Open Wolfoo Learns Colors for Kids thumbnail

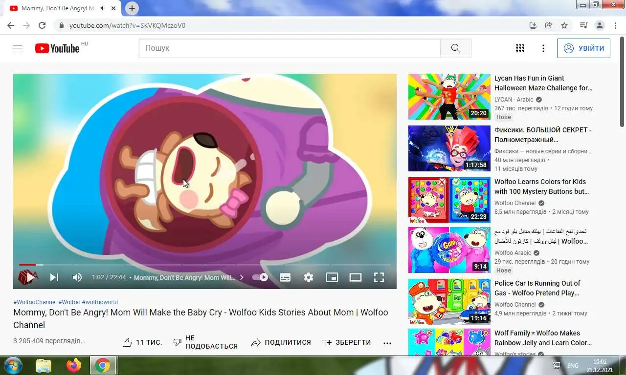click(449, 200)
